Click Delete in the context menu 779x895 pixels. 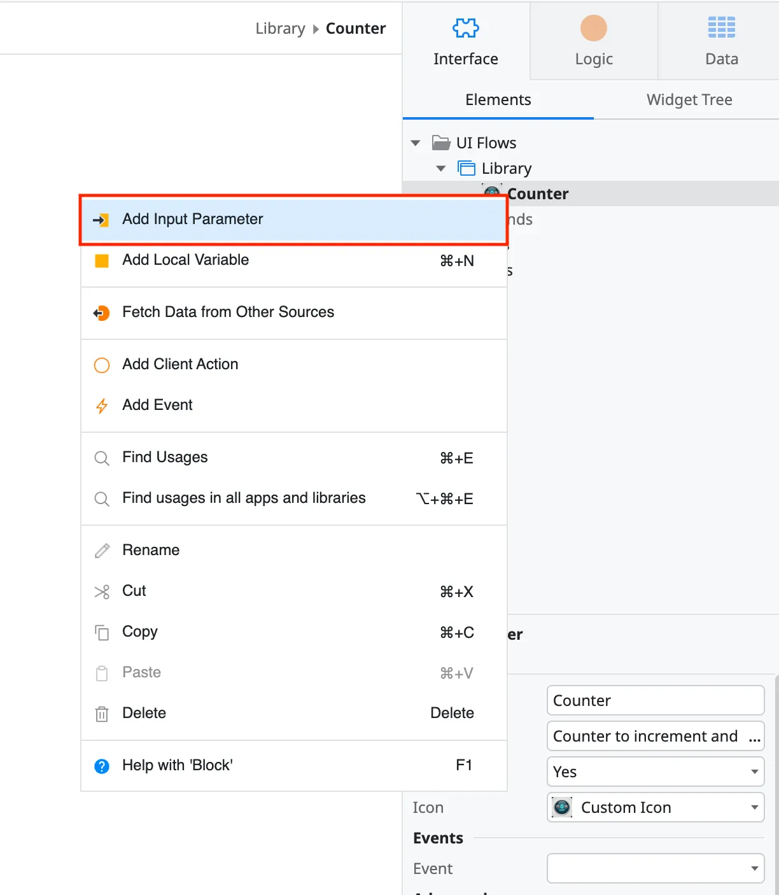point(144,713)
